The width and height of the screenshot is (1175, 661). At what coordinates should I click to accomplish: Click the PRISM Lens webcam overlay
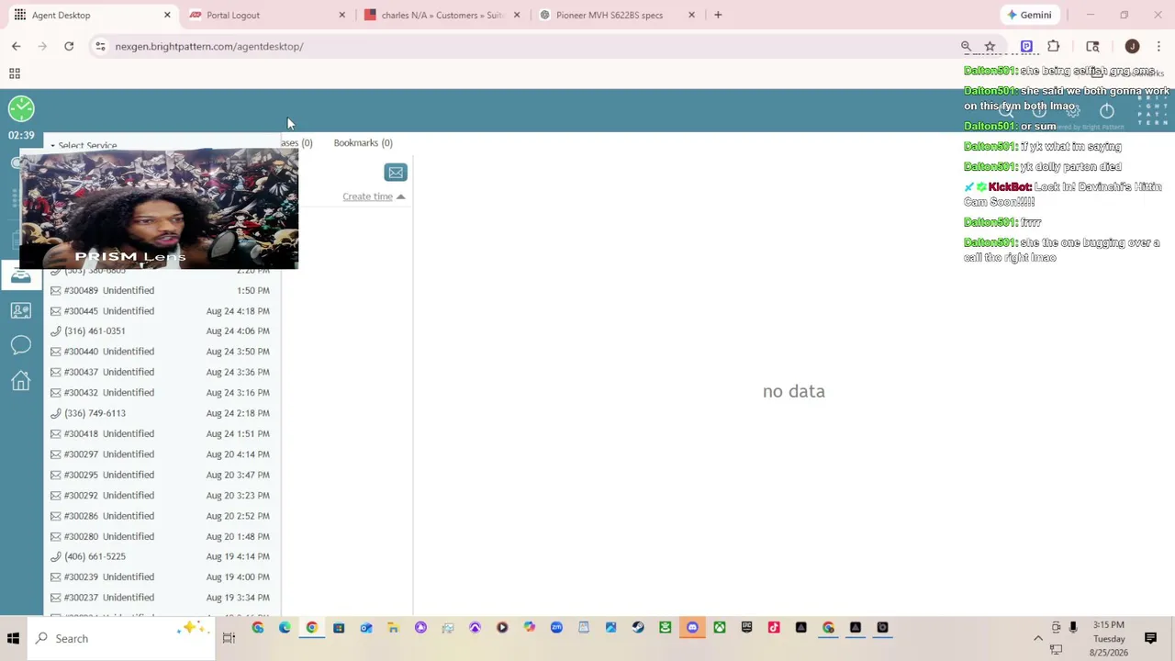coord(159,210)
